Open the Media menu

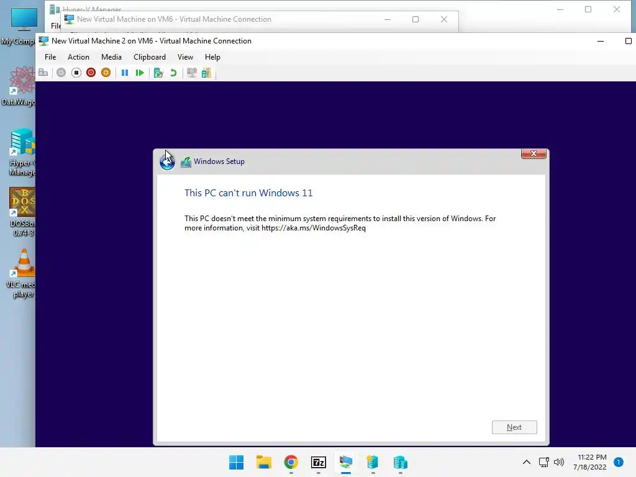point(111,57)
